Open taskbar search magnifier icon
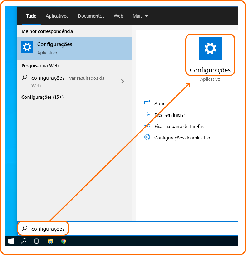 pos(24,241)
